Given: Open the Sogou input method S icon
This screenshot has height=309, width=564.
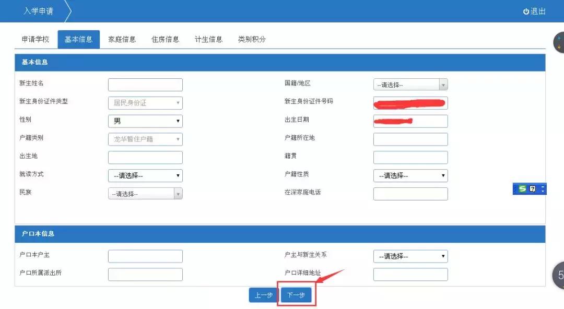Looking at the screenshot, I should (x=522, y=188).
